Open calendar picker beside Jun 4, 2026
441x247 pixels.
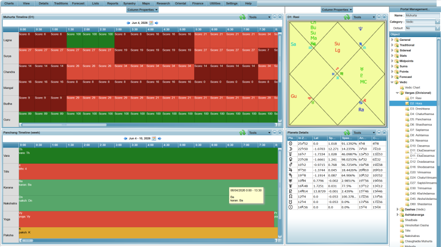[x=151, y=23]
